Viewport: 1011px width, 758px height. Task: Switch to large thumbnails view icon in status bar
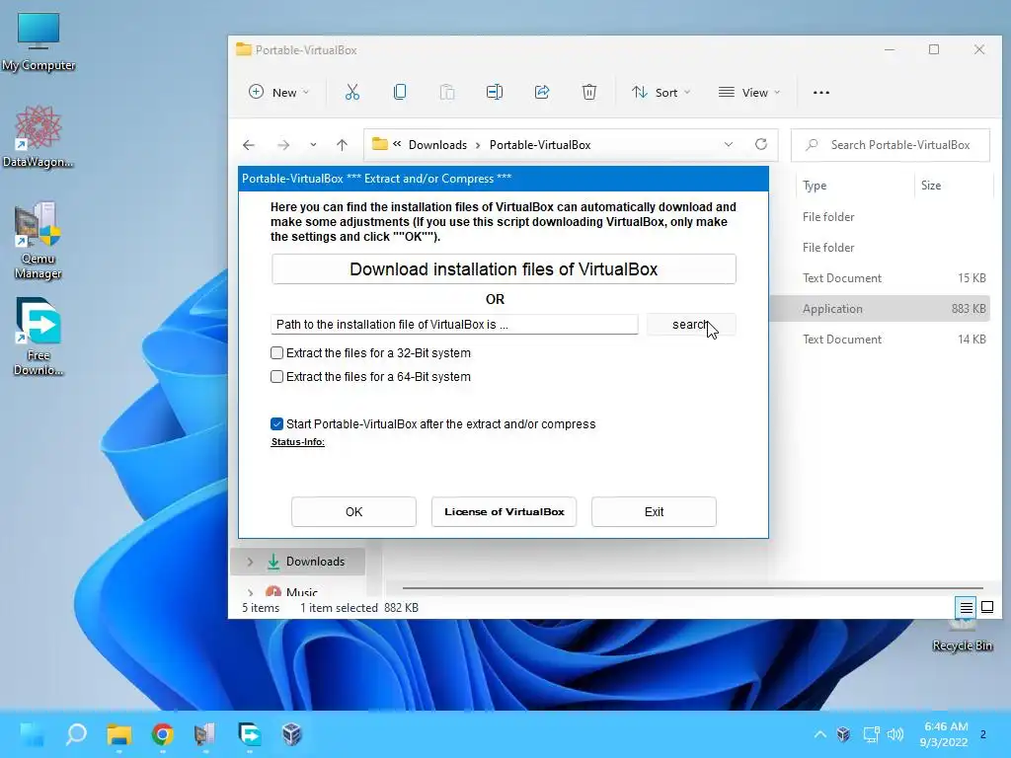tap(987, 607)
